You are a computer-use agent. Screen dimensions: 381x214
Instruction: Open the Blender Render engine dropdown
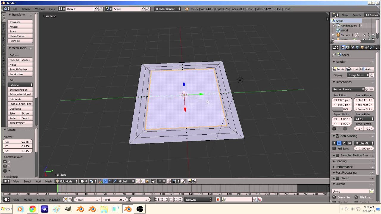pyautogui.click(x=168, y=9)
